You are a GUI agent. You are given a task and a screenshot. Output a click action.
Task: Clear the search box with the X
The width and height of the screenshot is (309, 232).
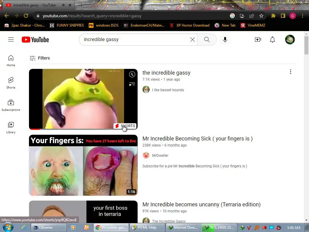[193, 40]
